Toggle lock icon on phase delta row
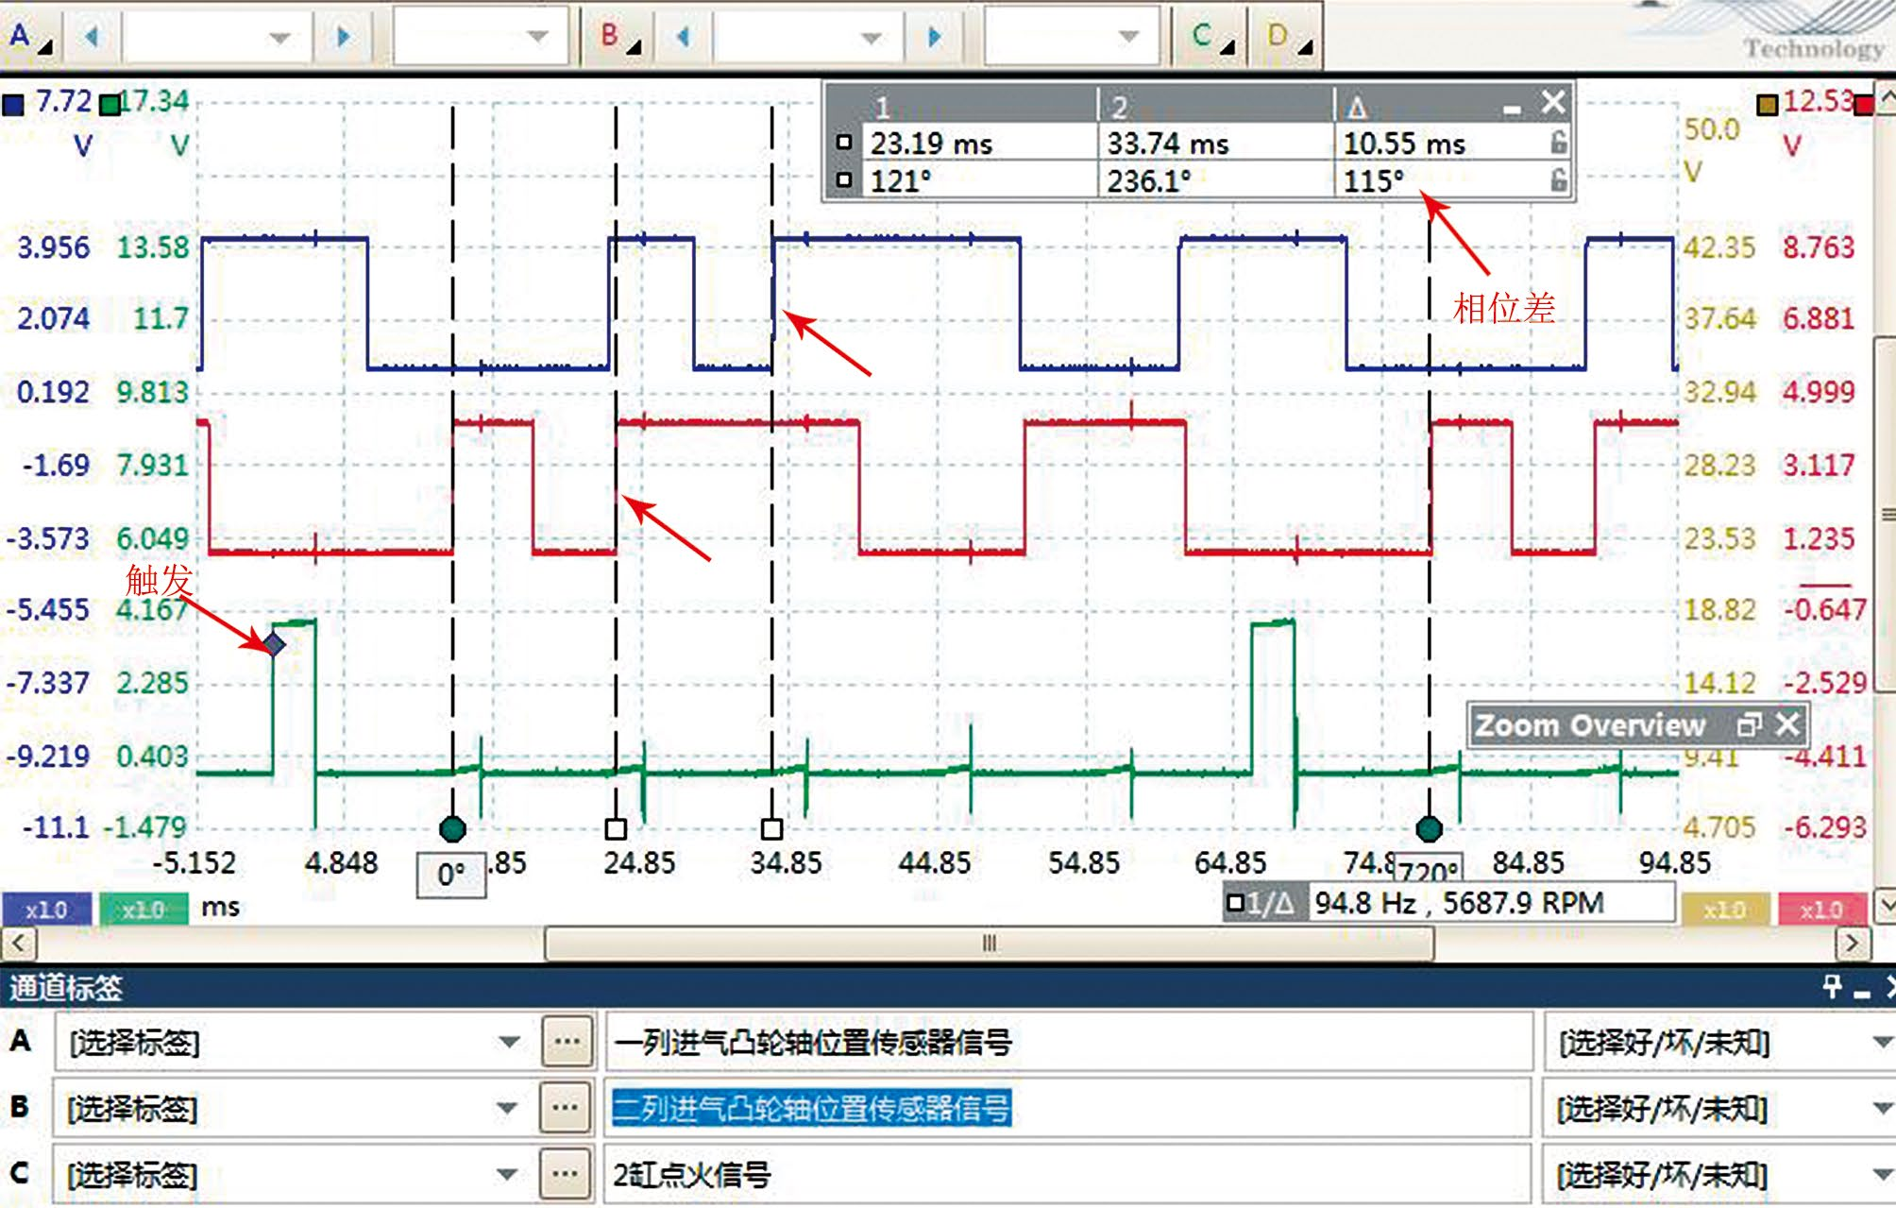 click(x=1558, y=179)
